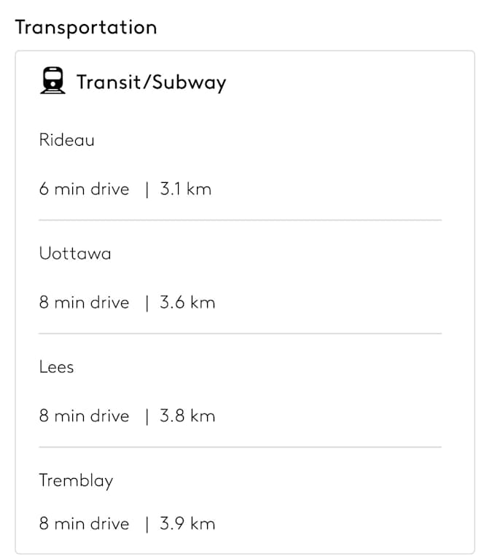Click the Transit/Subway card title
The width and height of the screenshot is (490, 556).
[151, 82]
